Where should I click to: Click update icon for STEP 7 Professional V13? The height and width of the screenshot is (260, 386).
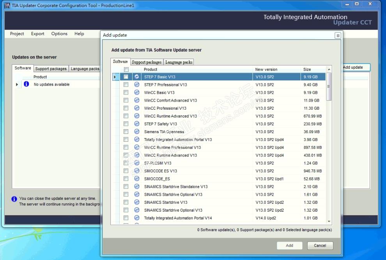(x=136, y=85)
